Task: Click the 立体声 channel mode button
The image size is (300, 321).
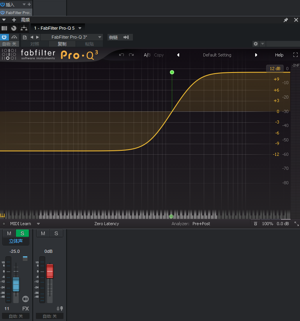Action: click(x=16, y=241)
